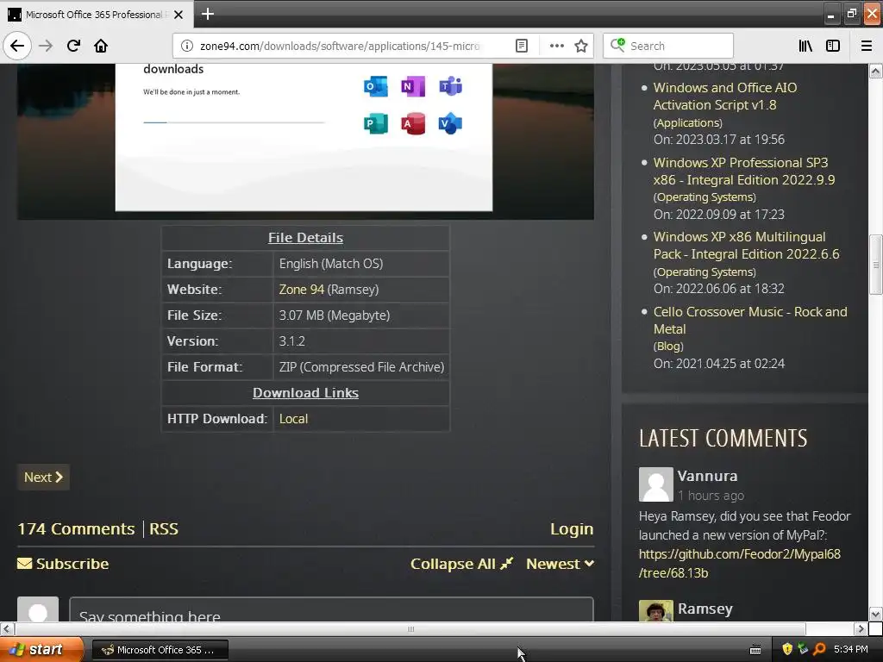The height and width of the screenshot is (662, 883).
Task: Open Windows XP Professional SP3 Integral Edition link
Action: coord(744,172)
